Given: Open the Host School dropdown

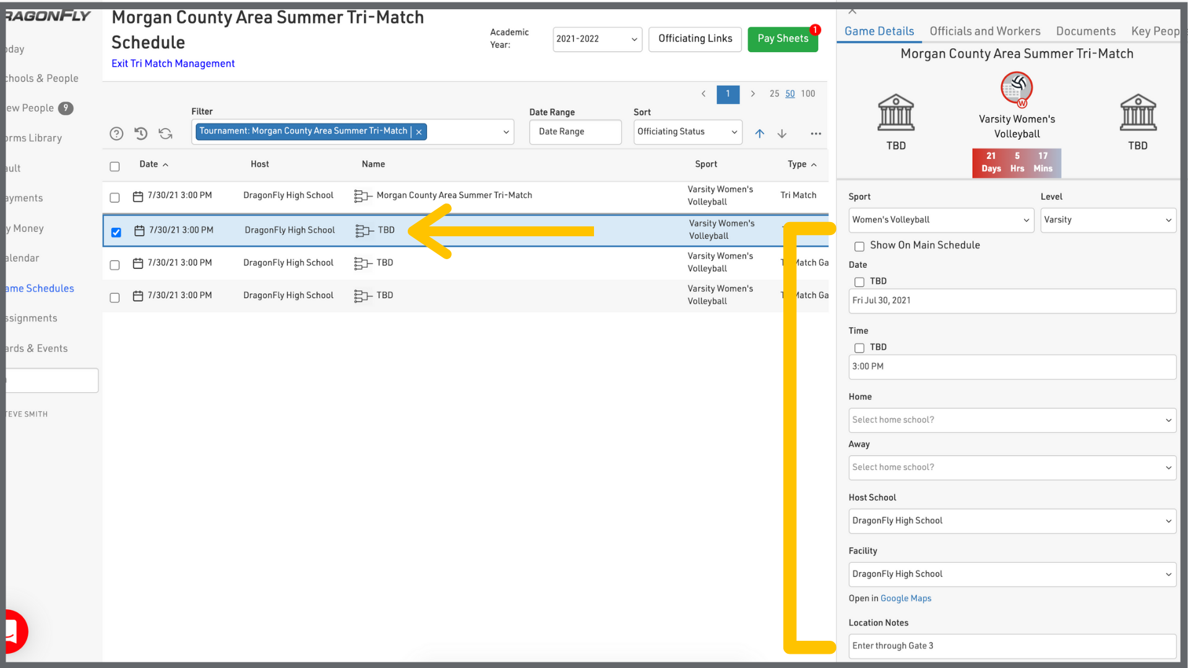Looking at the screenshot, I should coord(1012,521).
